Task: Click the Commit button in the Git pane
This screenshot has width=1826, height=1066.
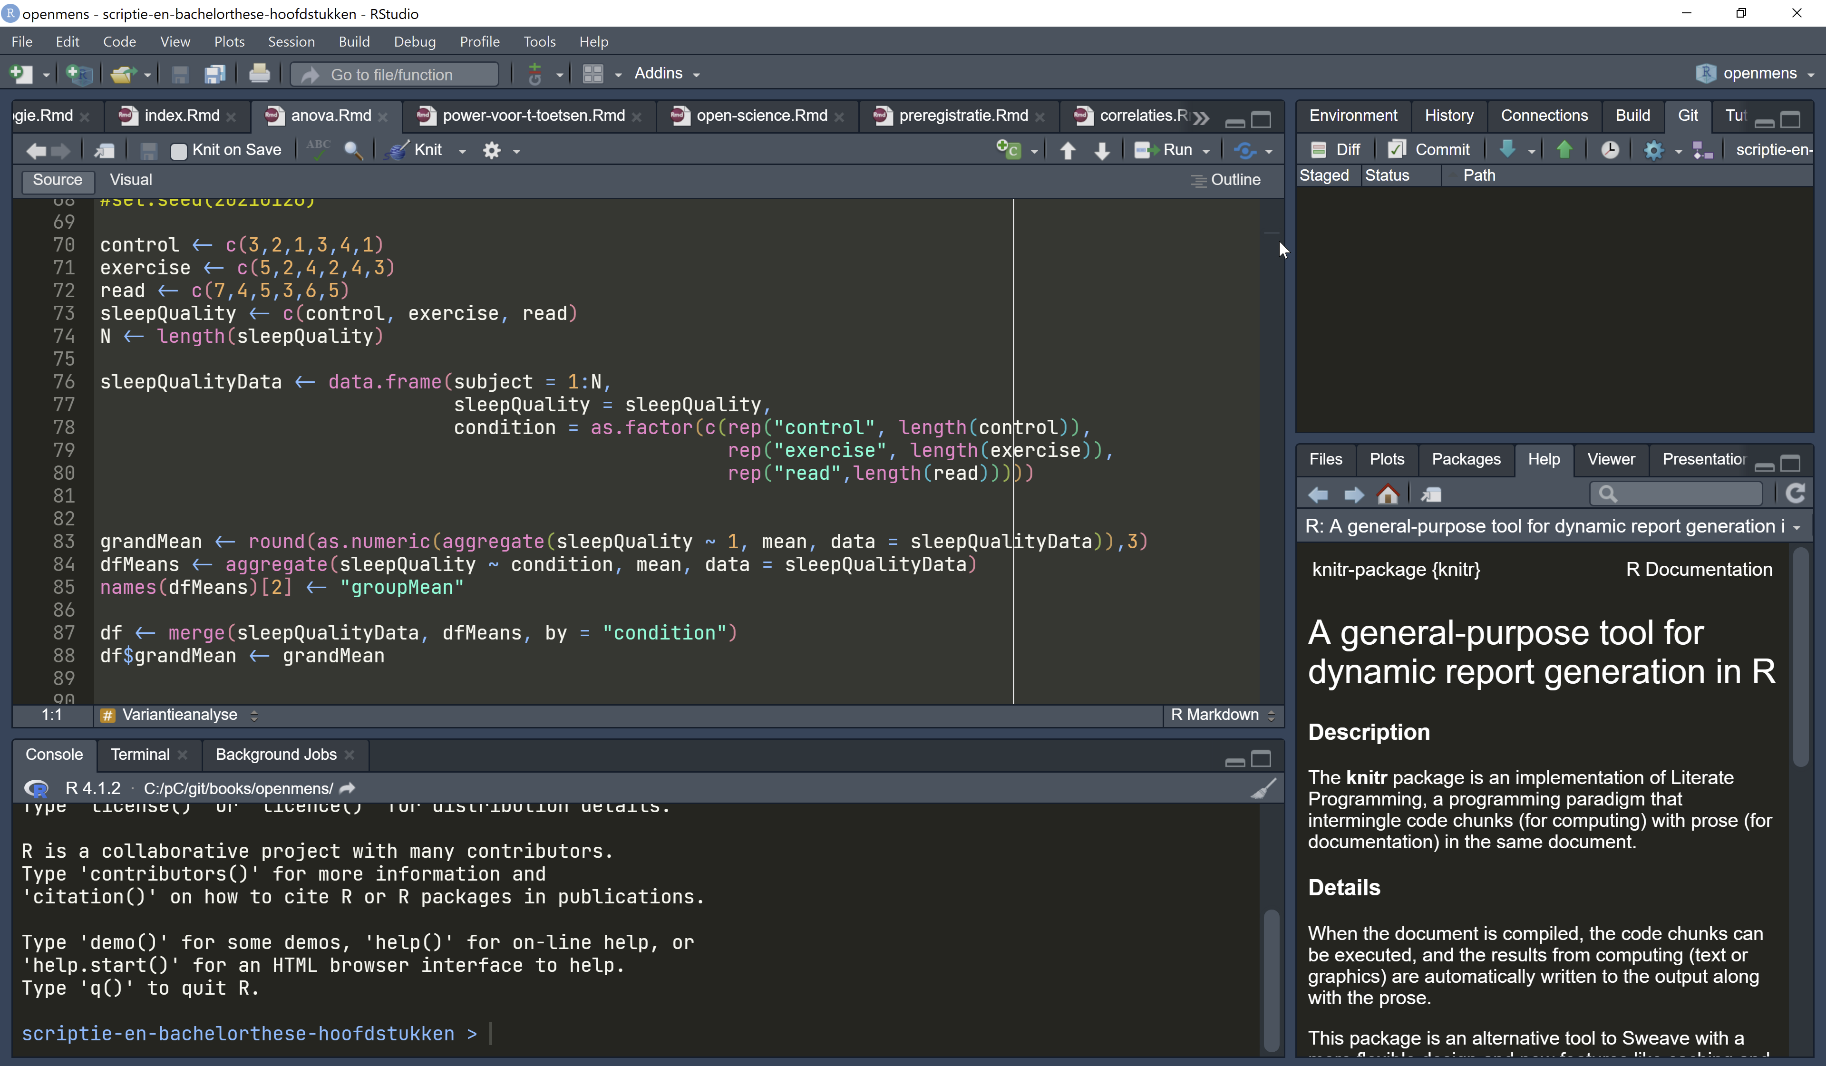Action: coord(1428,149)
